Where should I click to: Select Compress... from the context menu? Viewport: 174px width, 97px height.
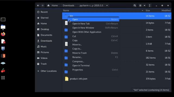click(94, 61)
